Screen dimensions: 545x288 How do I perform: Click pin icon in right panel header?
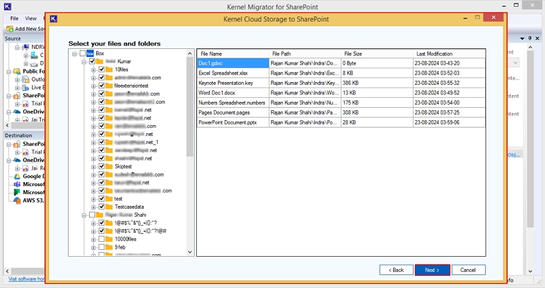[x=530, y=38]
